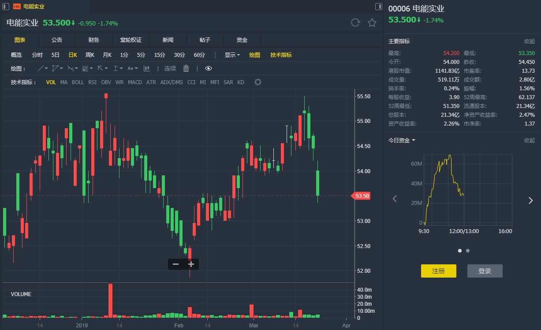Toggle the 技术指标 indicator toolbar
The image size is (541, 330).
click(281, 55)
